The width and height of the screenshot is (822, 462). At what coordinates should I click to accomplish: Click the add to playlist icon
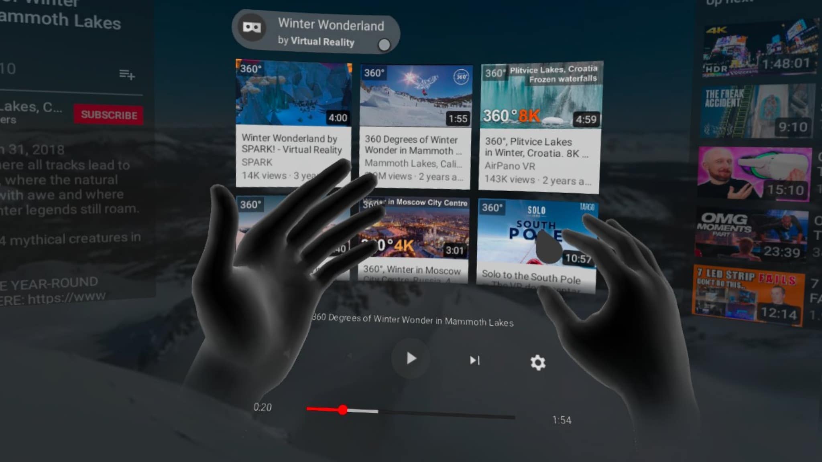[x=126, y=74]
